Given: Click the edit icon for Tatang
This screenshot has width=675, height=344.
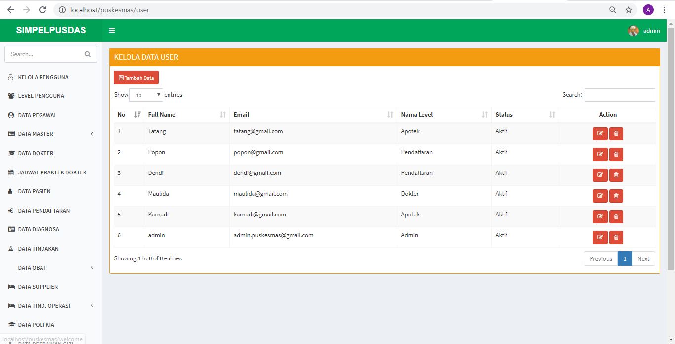Looking at the screenshot, I should (600, 133).
